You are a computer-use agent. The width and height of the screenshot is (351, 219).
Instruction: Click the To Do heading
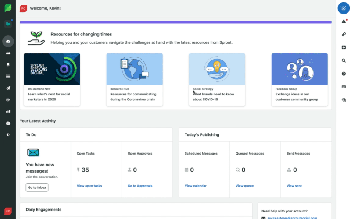(x=31, y=135)
